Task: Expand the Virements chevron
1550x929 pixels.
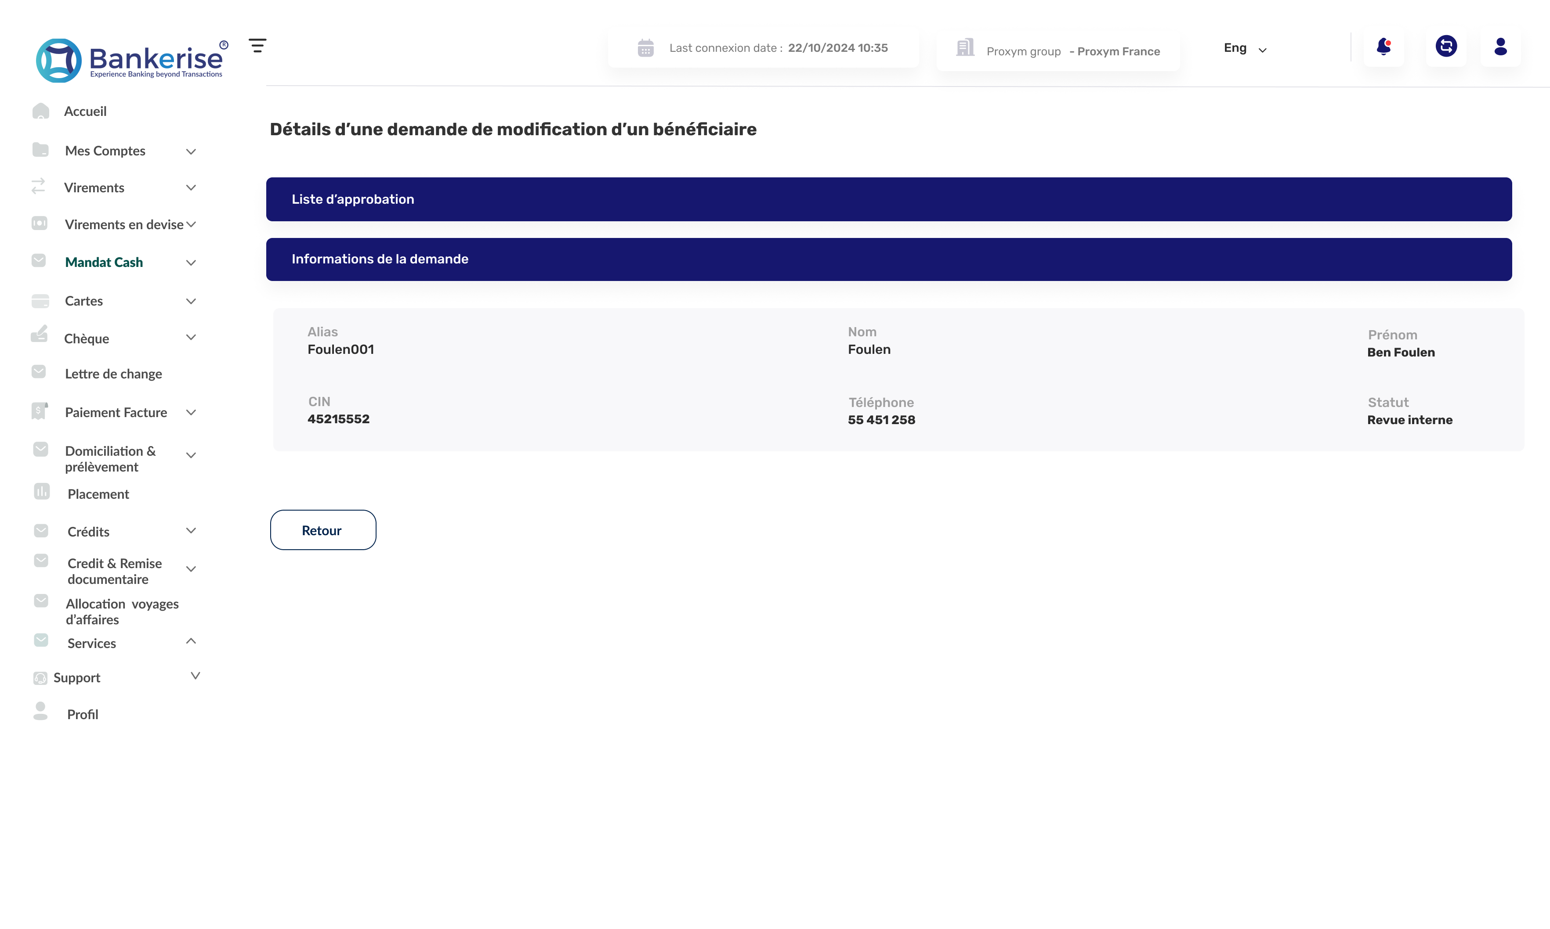Action: [191, 187]
